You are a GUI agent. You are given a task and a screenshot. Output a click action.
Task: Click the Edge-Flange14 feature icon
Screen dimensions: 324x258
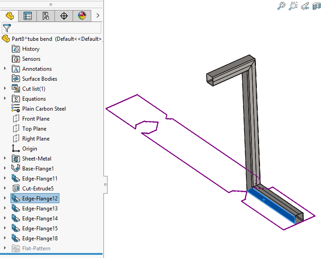click(x=16, y=218)
